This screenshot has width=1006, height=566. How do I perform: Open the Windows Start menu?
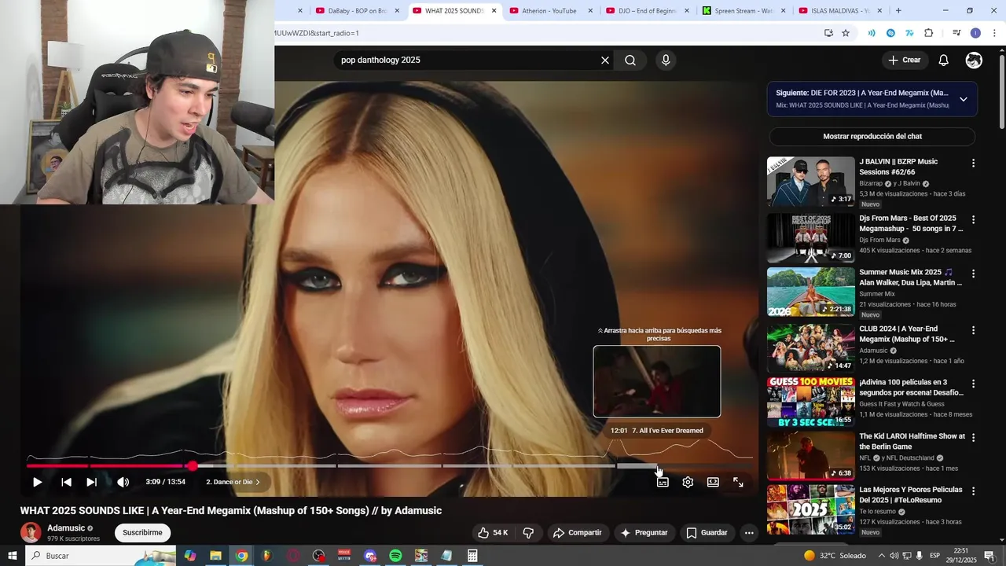tap(13, 556)
